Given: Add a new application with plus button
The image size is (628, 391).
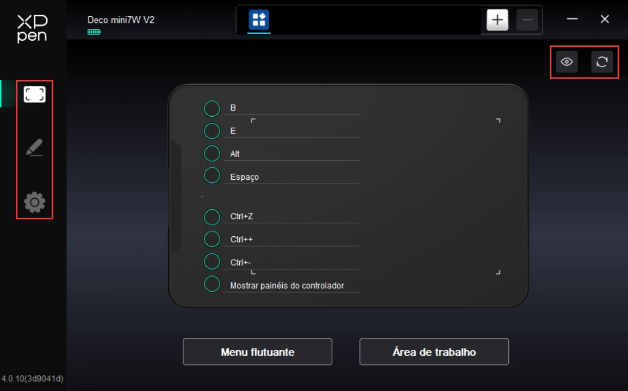Looking at the screenshot, I should coord(497,21).
